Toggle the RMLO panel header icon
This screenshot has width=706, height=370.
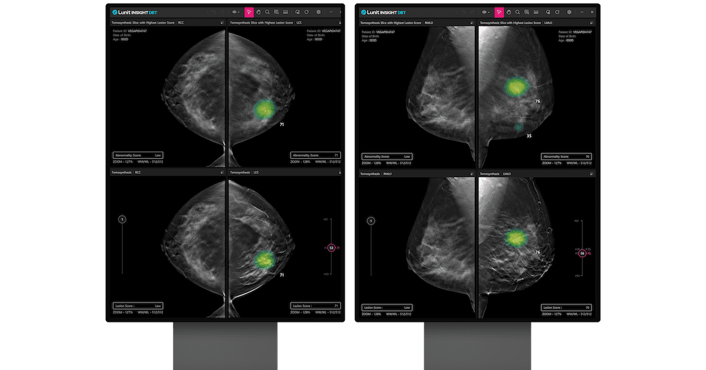click(x=471, y=22)
